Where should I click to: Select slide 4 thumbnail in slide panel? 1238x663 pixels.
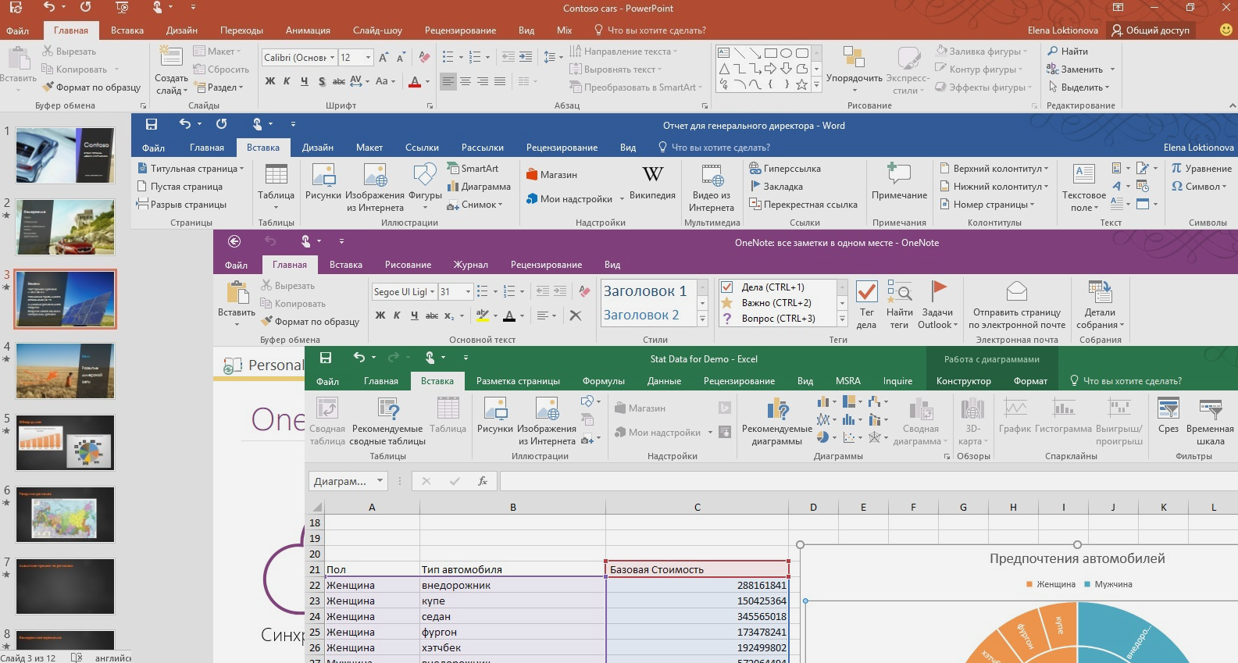pos(65,371)
